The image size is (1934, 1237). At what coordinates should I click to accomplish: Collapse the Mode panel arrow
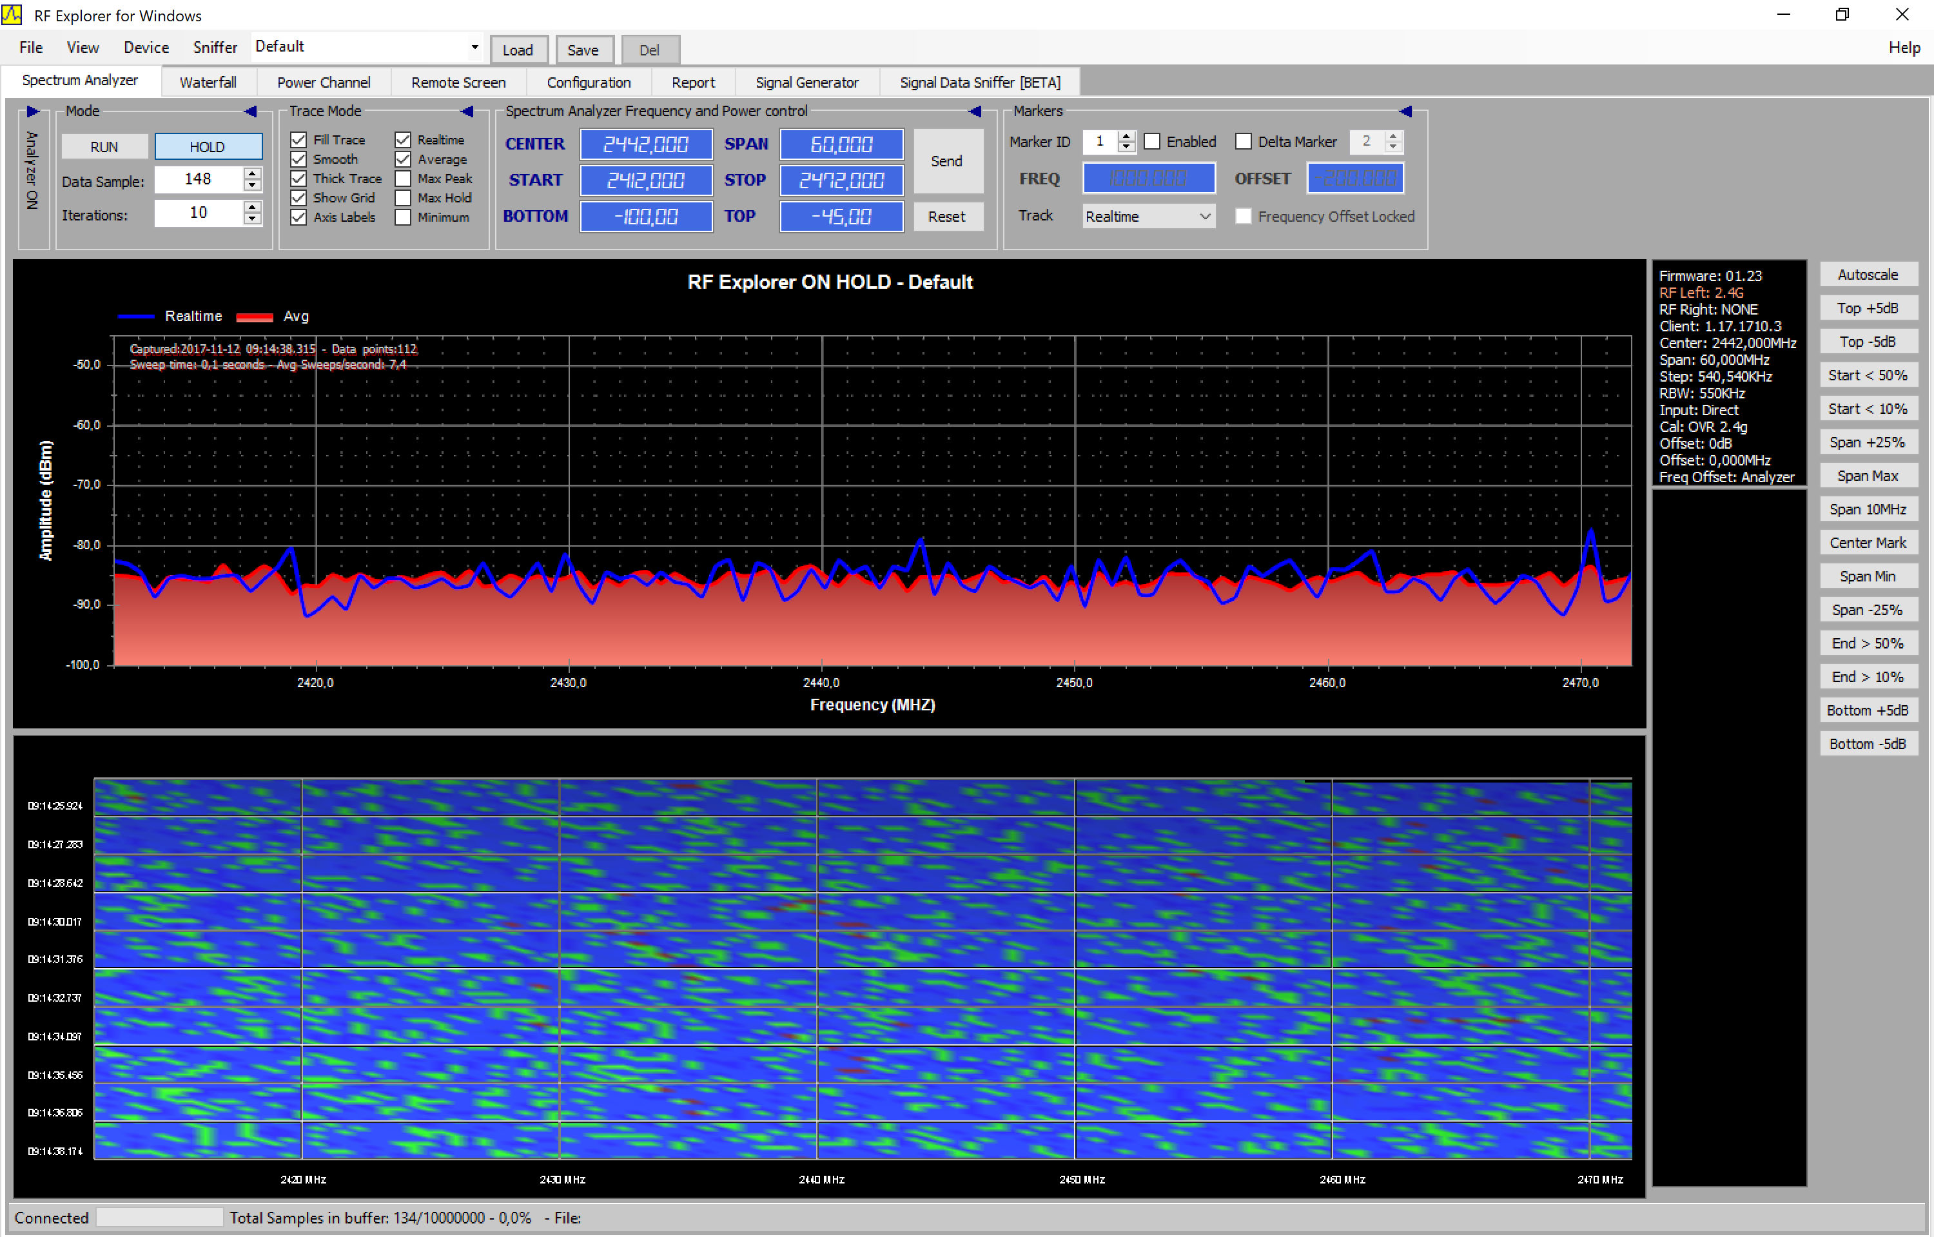click(251, 112)
